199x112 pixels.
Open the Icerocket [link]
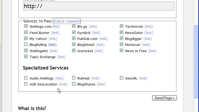[99, 51]
